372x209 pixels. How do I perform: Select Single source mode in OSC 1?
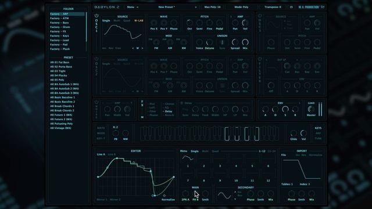(x=106, y=21)
